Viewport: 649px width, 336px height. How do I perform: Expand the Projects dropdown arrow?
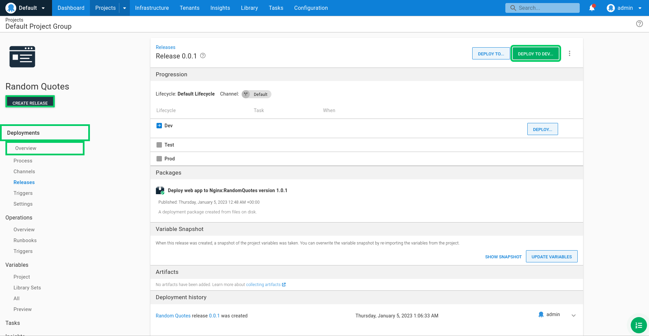pyautogui.click(x=124, y=8)
